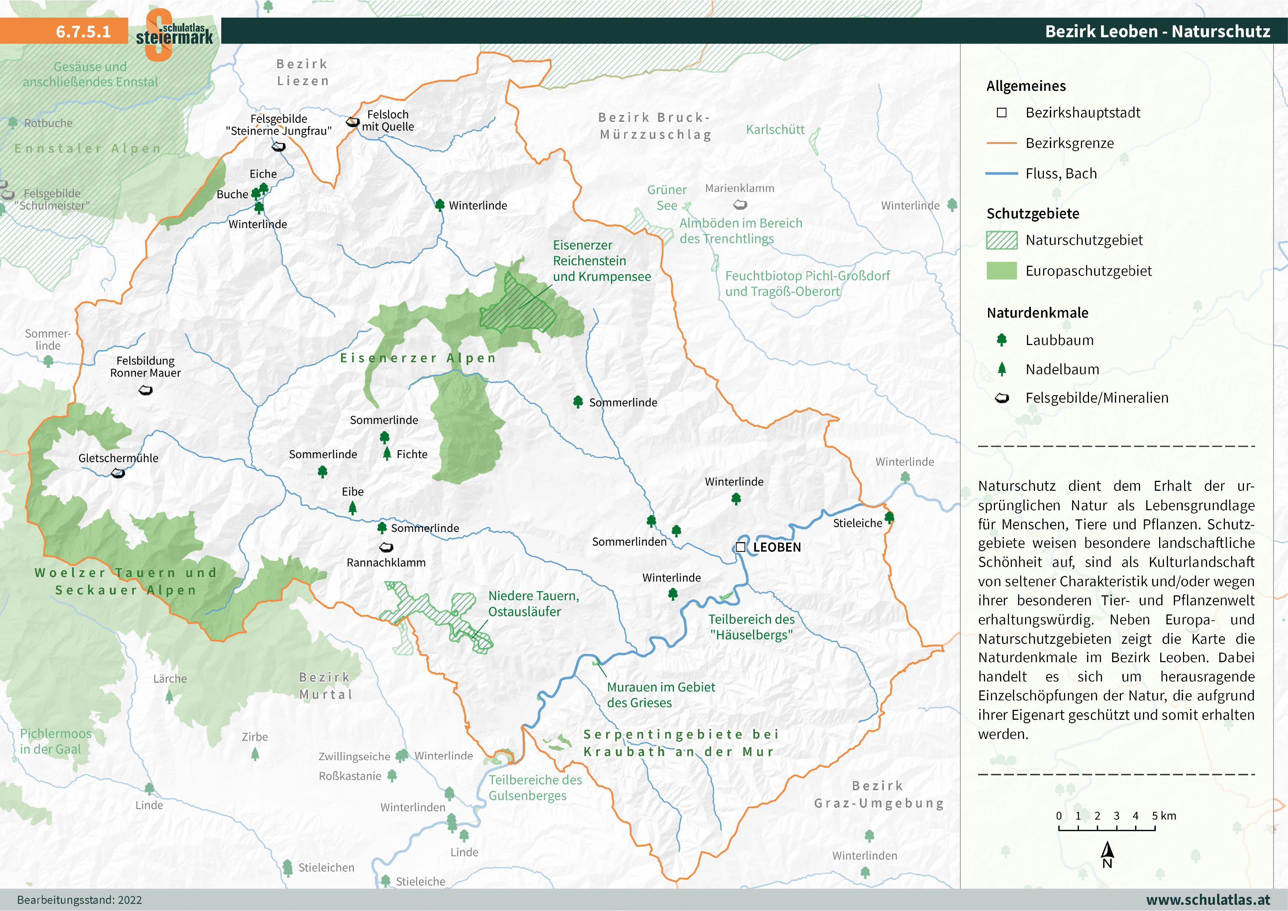The width and height of the screenshot is (1288, 911).
Task: Open the Allgemeines legend section
Action: 1027,86
